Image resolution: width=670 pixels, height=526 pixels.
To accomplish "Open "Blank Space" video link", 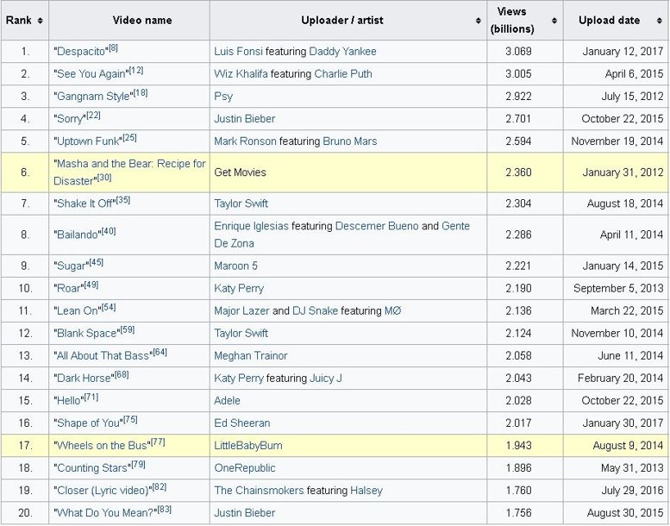I will click(x=87, y=334).
